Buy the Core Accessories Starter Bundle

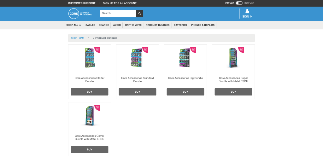[x=90, y=92]
